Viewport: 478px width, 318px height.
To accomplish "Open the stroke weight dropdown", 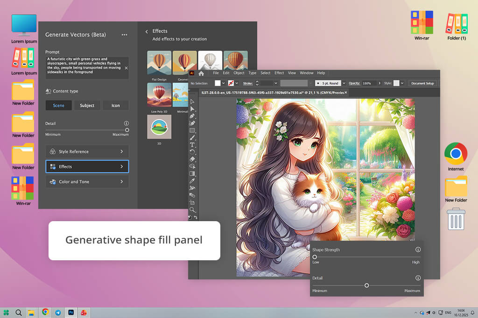I will point(275,83).
